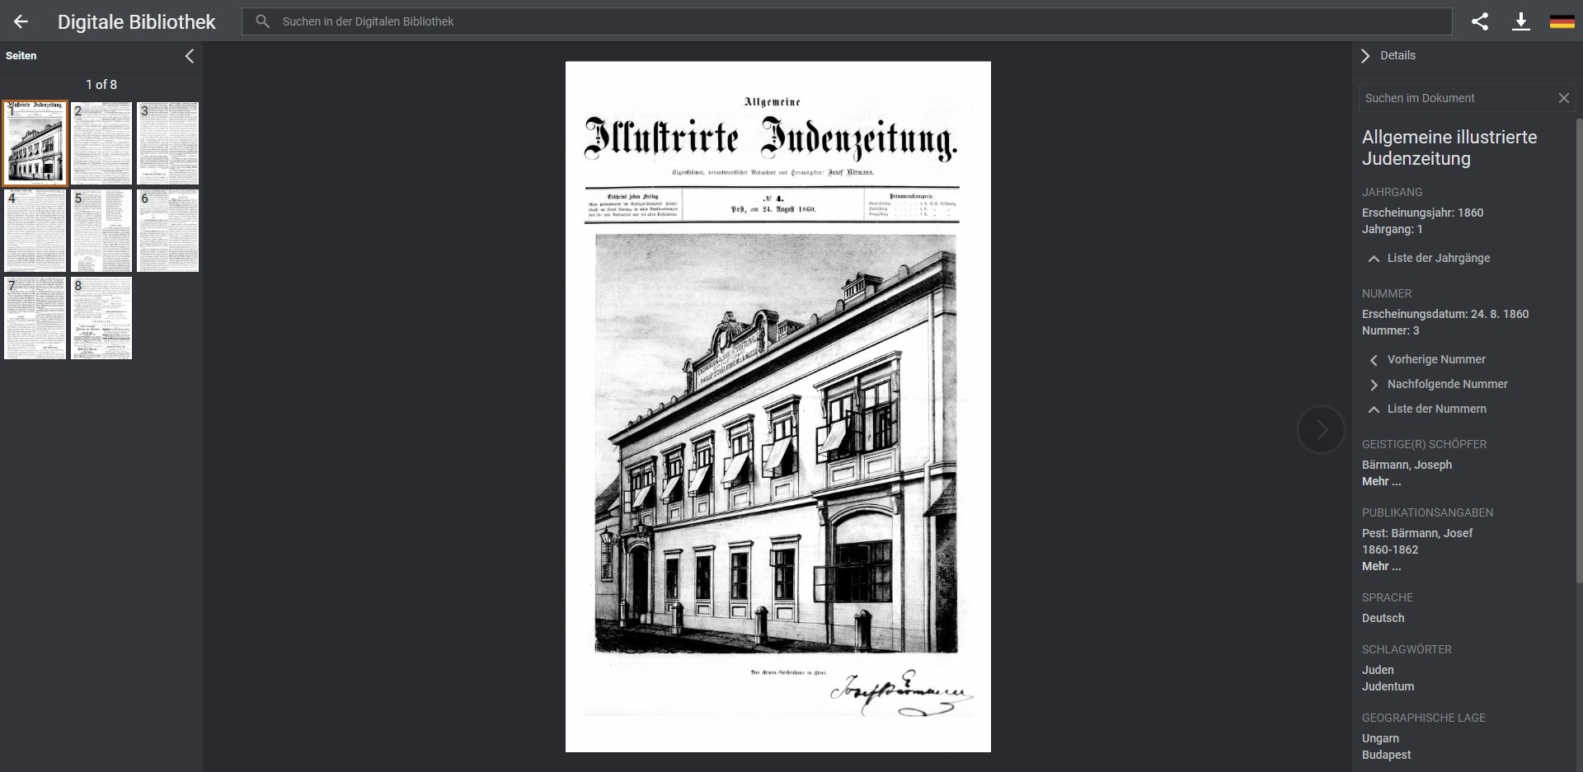1583x772 pixels.
Task: Switch language via German flag
Action: pyautogui.click(x=1562, y=21)
